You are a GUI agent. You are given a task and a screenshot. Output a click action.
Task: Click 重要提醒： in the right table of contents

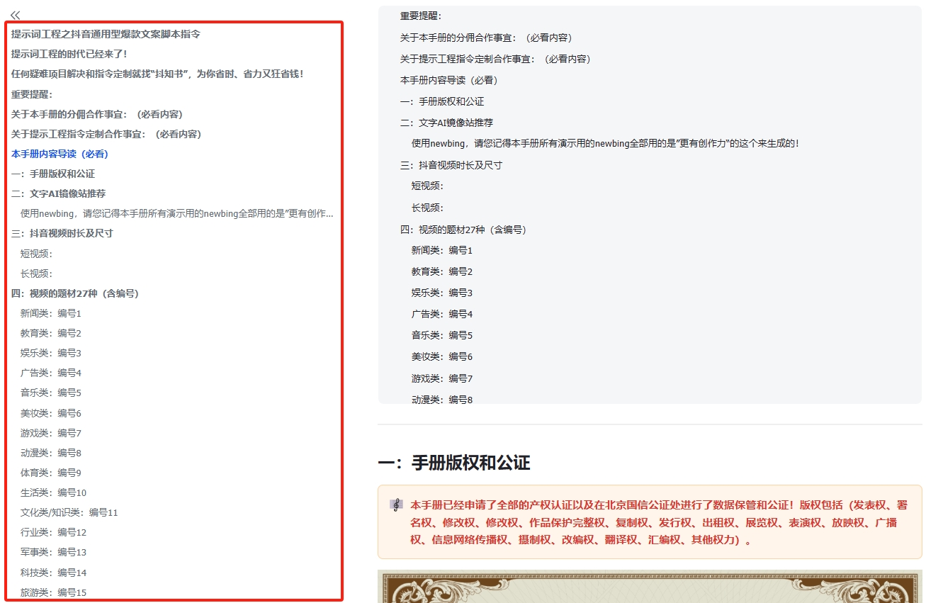click(x=420, y=16)
